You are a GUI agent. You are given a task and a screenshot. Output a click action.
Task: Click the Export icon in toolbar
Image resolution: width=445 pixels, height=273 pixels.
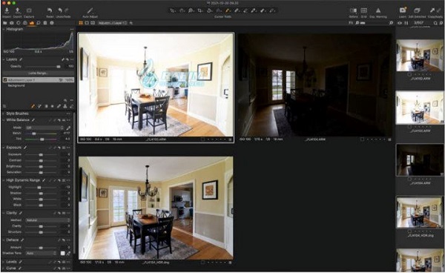point(18,11)
